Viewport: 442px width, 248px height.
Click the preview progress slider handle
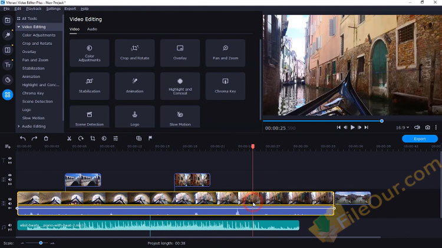click(x=382, y=121)
